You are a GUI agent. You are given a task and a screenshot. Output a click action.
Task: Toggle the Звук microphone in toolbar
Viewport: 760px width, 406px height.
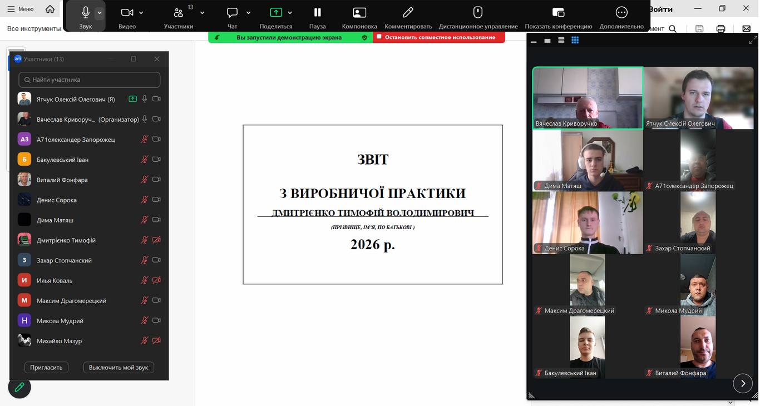pyautogui.click(x=85, y=13)
